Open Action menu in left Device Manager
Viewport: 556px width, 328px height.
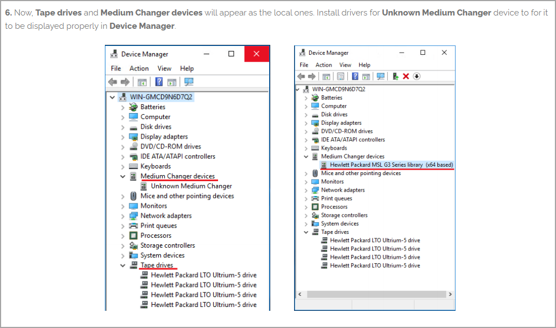[139, 68]
